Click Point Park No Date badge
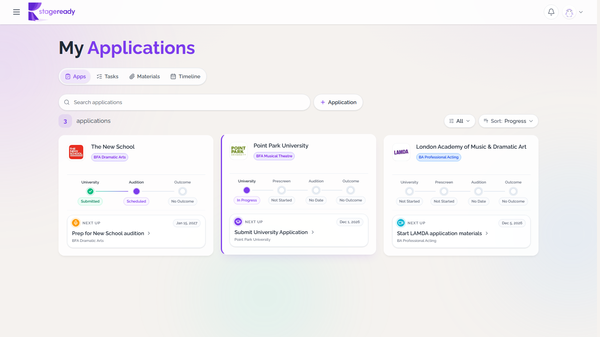The image size is (600, 337). pos(316,200)
